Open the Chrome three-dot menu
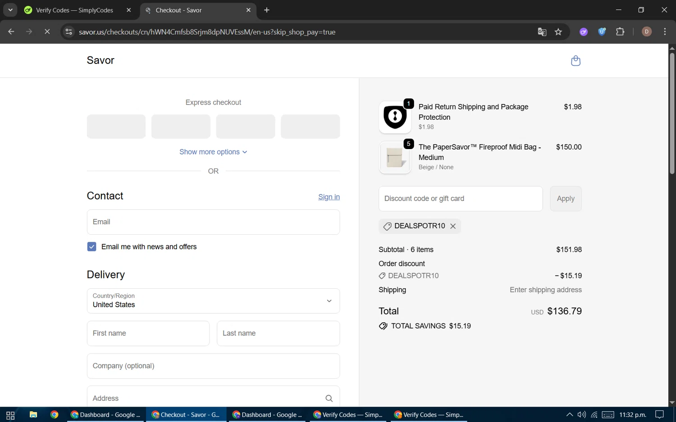The image size is (676, 422). [x=665, y=32]
